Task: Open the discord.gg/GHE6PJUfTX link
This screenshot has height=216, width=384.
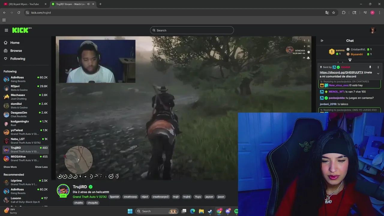Action: pyautogui.click(x=341, y=73)
